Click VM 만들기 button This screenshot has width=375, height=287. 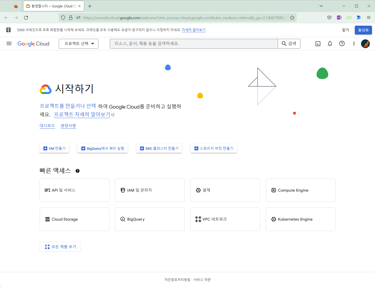click(54, 148)
